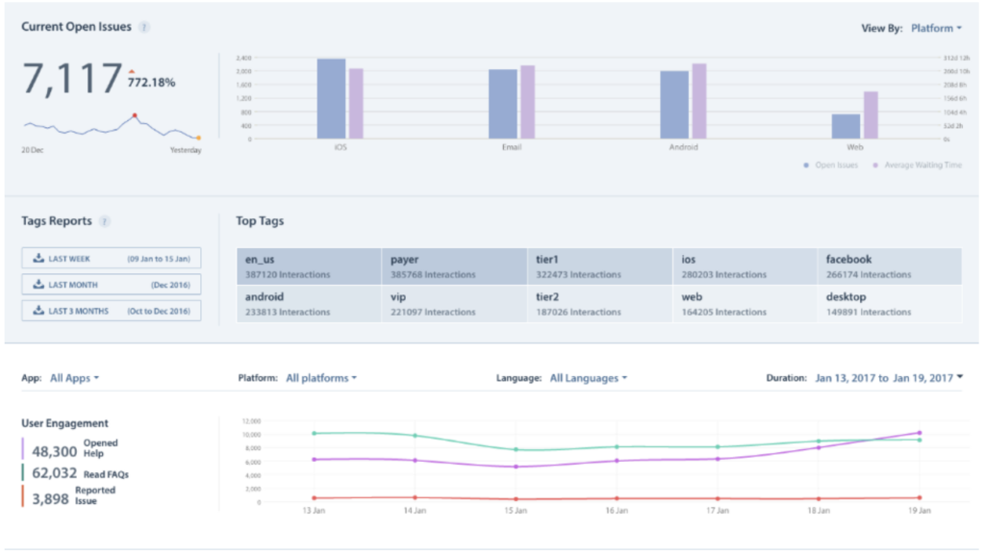The width and height of the screenshot is (985, 556).
Task: Open the All platforms filter dropdown
Action: (321, 379)
